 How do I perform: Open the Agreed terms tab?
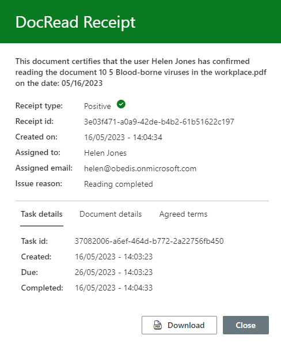pos(183,214)
